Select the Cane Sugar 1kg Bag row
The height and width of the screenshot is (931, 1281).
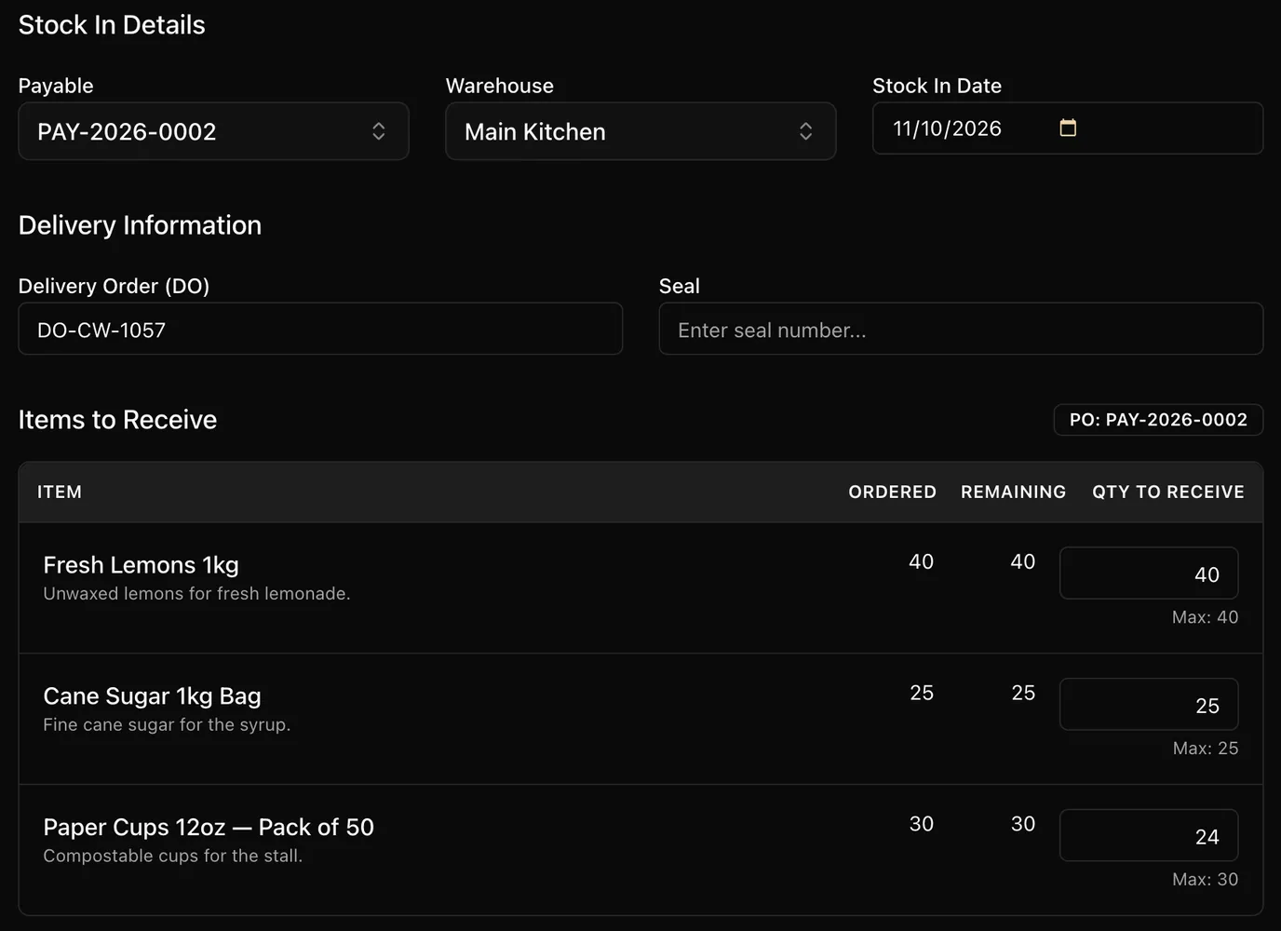coord(640,719)
